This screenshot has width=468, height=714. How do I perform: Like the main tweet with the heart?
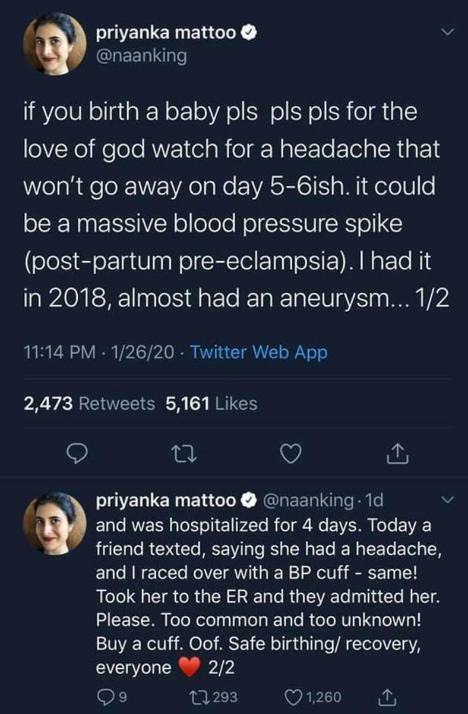(x=291, y=455)
